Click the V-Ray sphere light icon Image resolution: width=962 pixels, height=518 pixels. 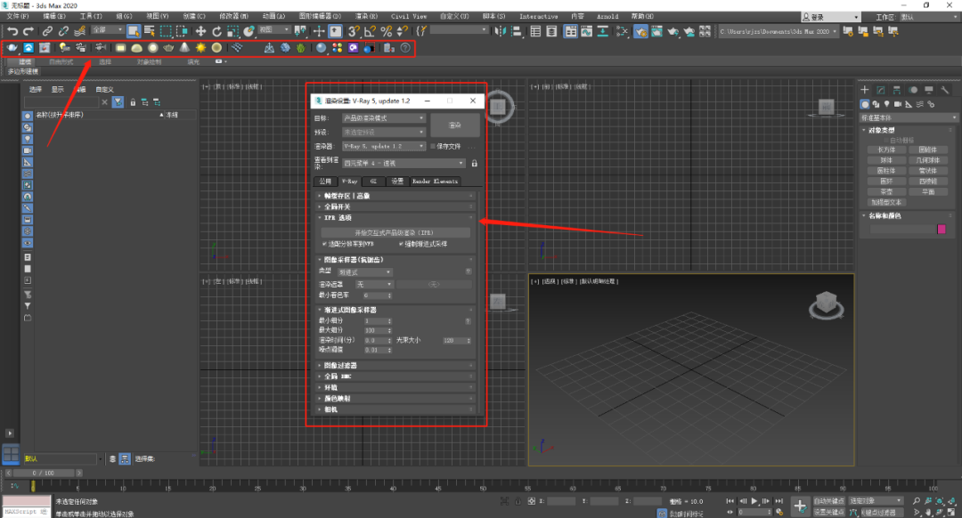tap(153, 47)
